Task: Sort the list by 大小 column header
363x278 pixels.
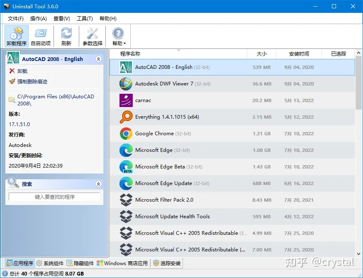Action: [261, 54]
